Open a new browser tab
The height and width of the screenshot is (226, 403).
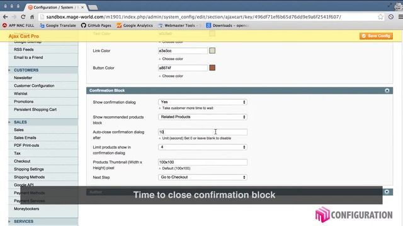(93, 8)
